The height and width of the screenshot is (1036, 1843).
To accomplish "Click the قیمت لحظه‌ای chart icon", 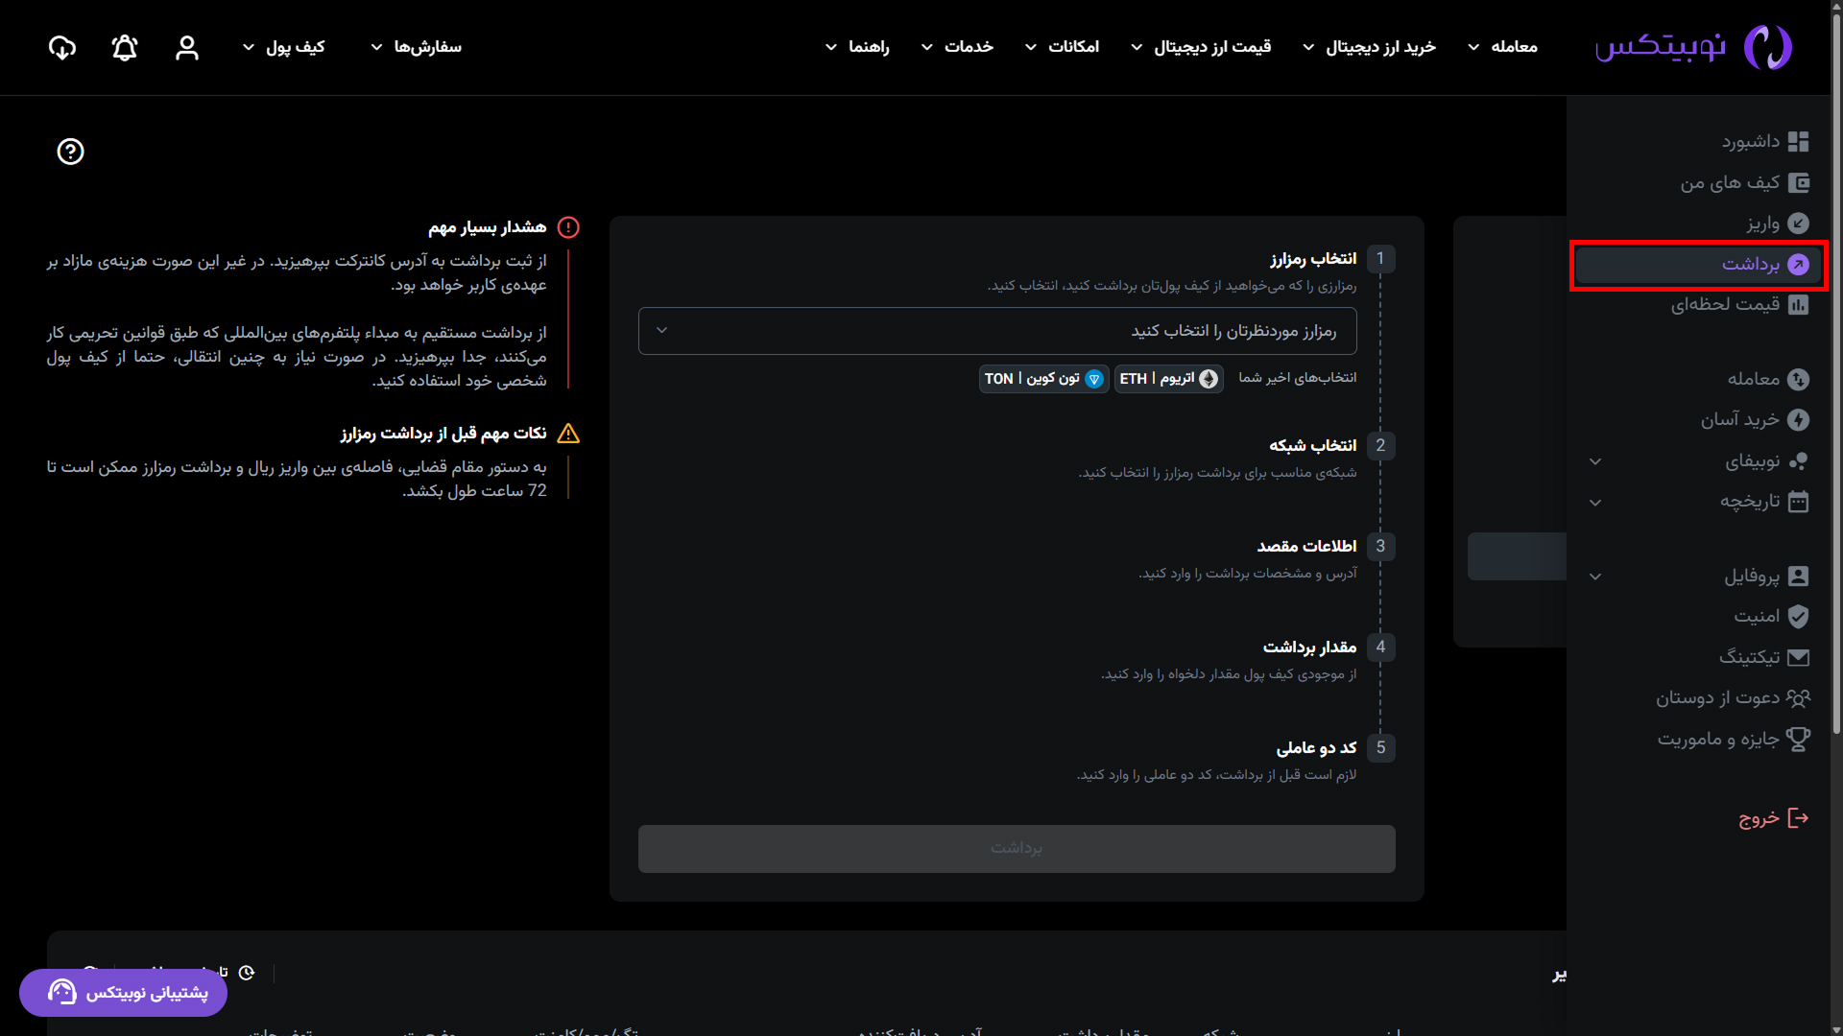I will click(1798, 305).
